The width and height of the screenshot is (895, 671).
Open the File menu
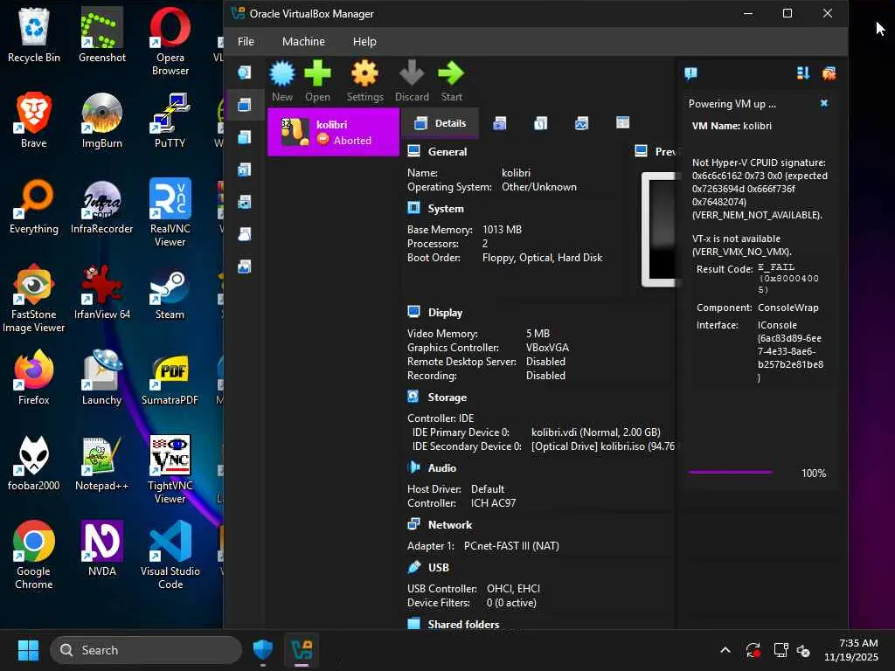click(x=246, y=41)
